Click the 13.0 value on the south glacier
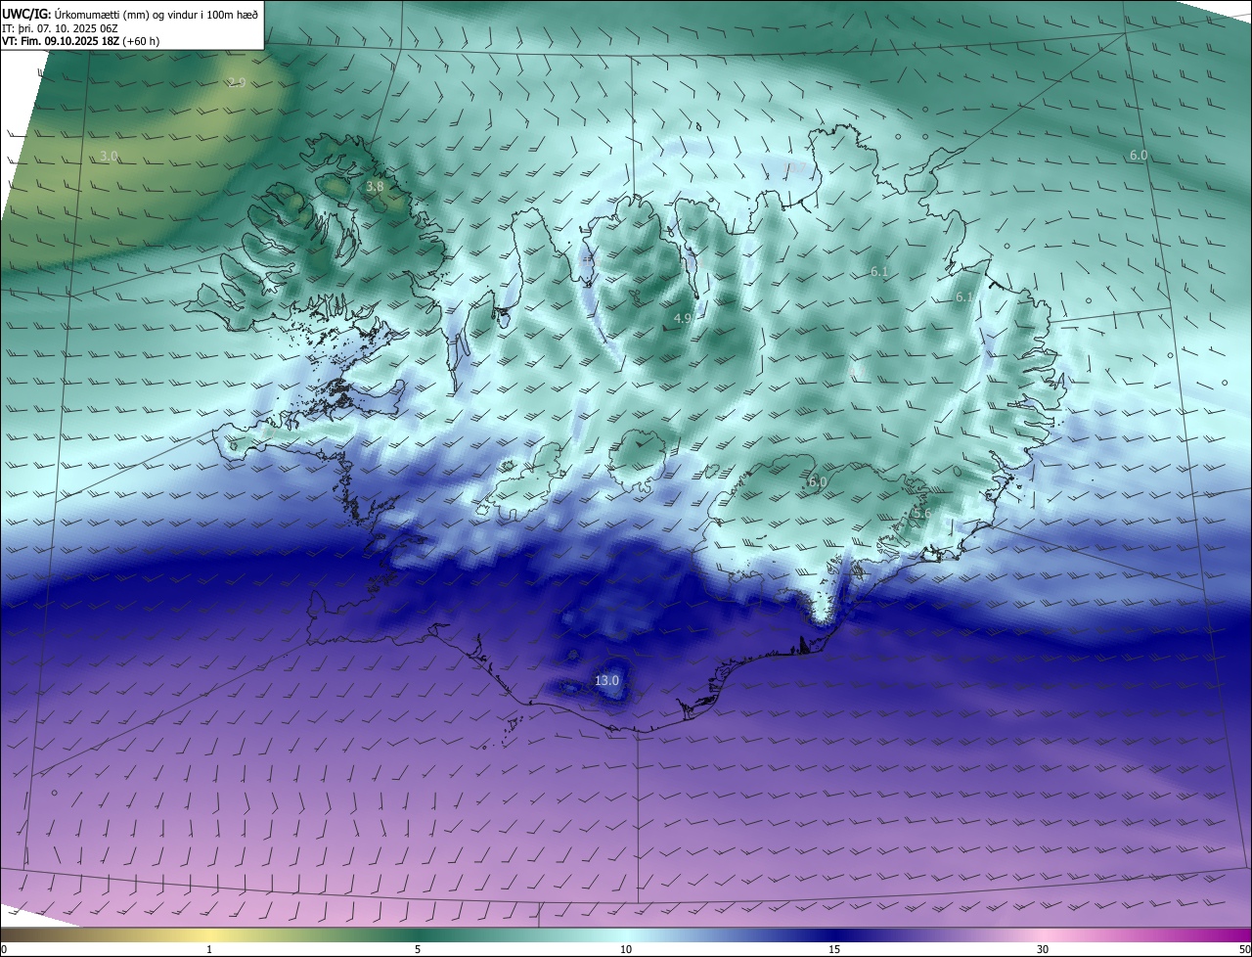 606,680
